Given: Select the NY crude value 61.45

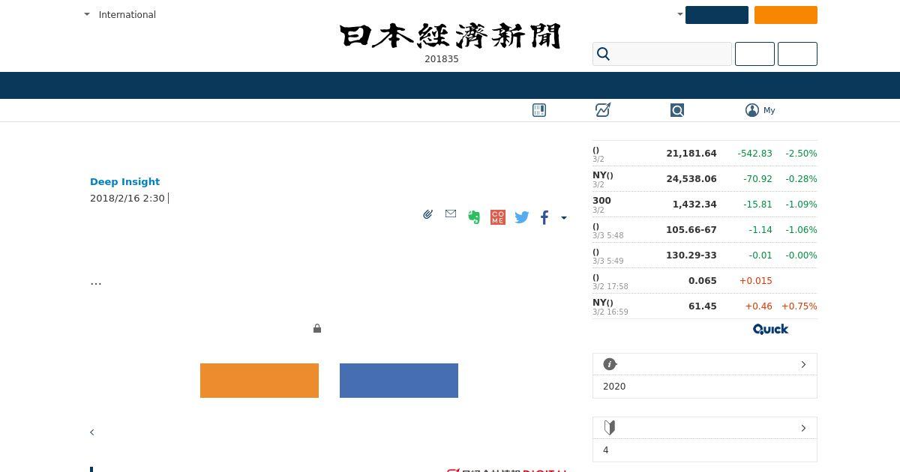Looking at the screenshot, I should coord(703,306).
